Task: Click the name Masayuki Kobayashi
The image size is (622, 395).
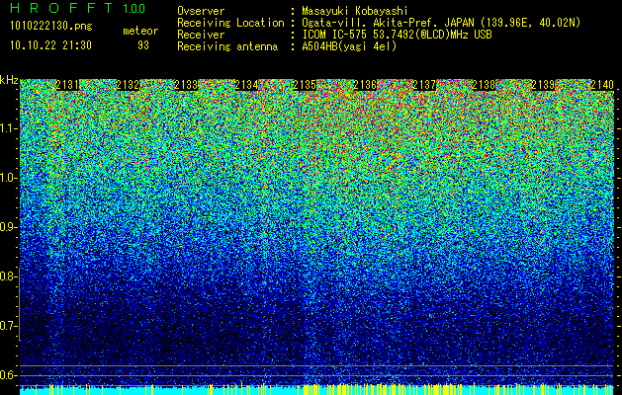Action: (x=355, y=11)
